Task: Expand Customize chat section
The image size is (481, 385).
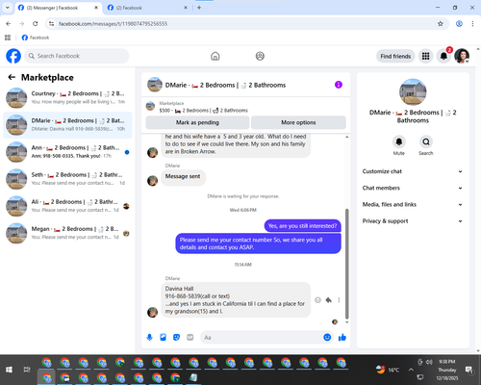Action: (413, 171)
